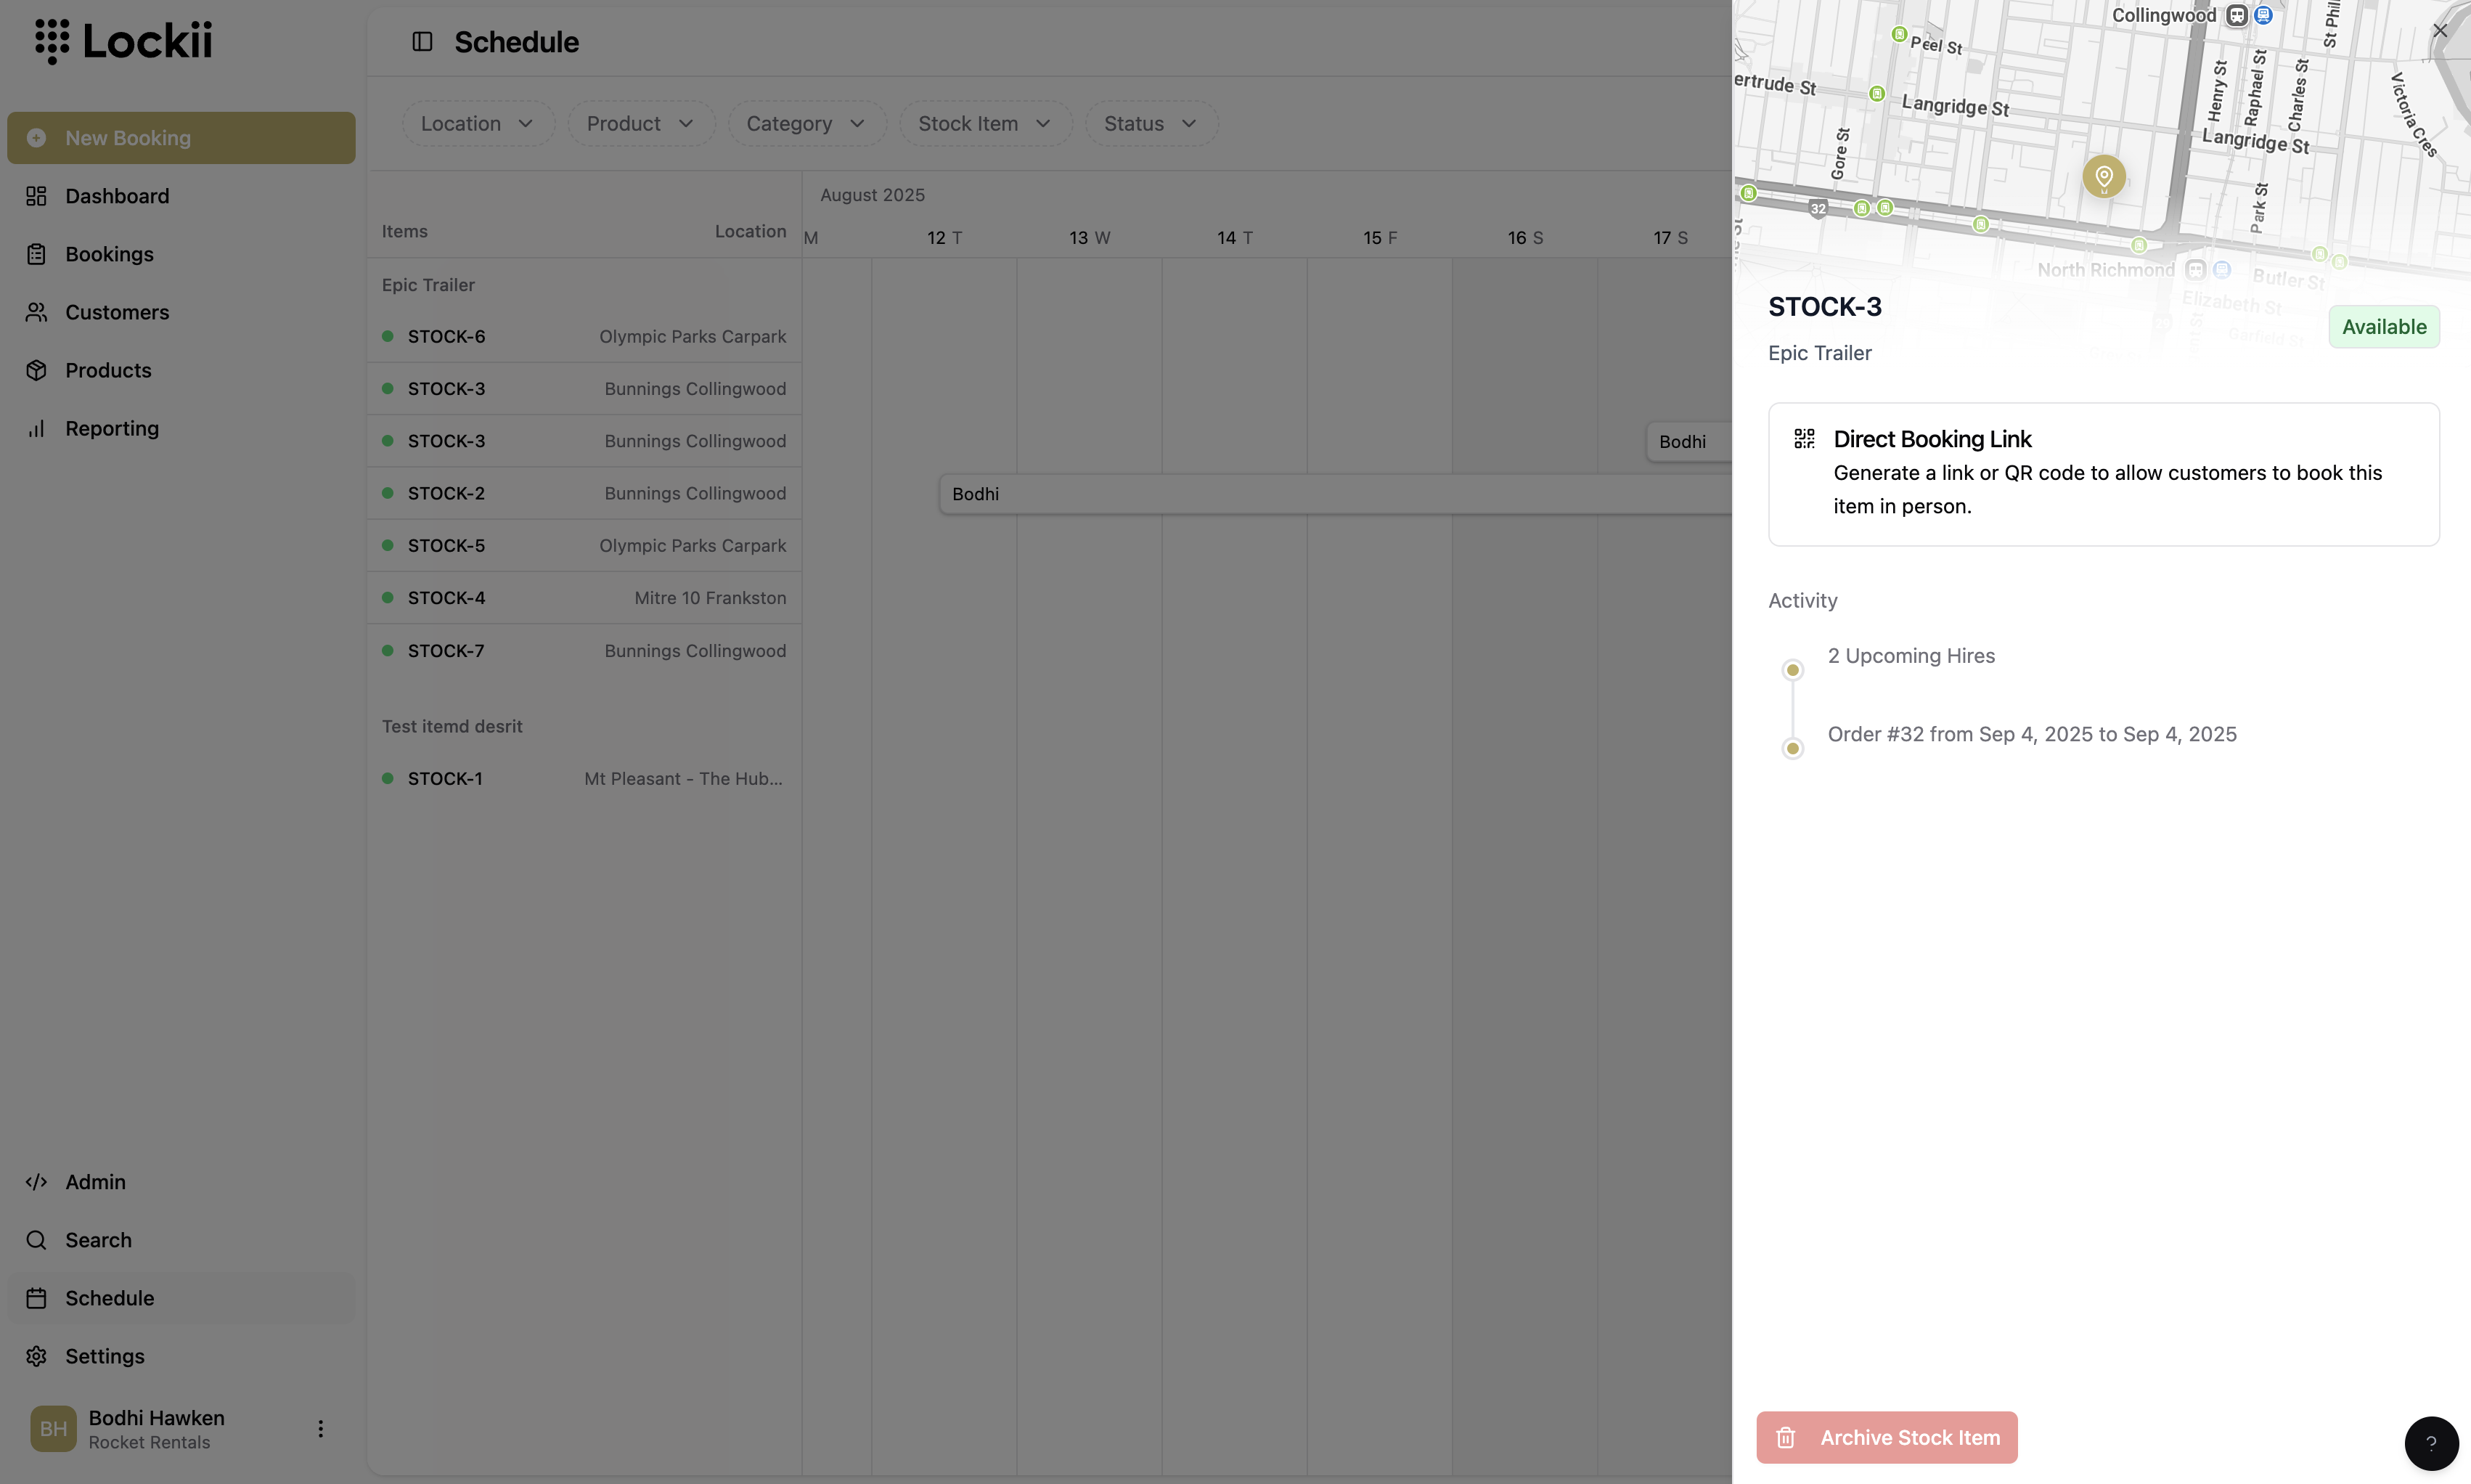Image resolution: width=2471 pixels, height=1484 pixels.
Task: Navigate to Settings page
Action: click(x=105, y=1357)
